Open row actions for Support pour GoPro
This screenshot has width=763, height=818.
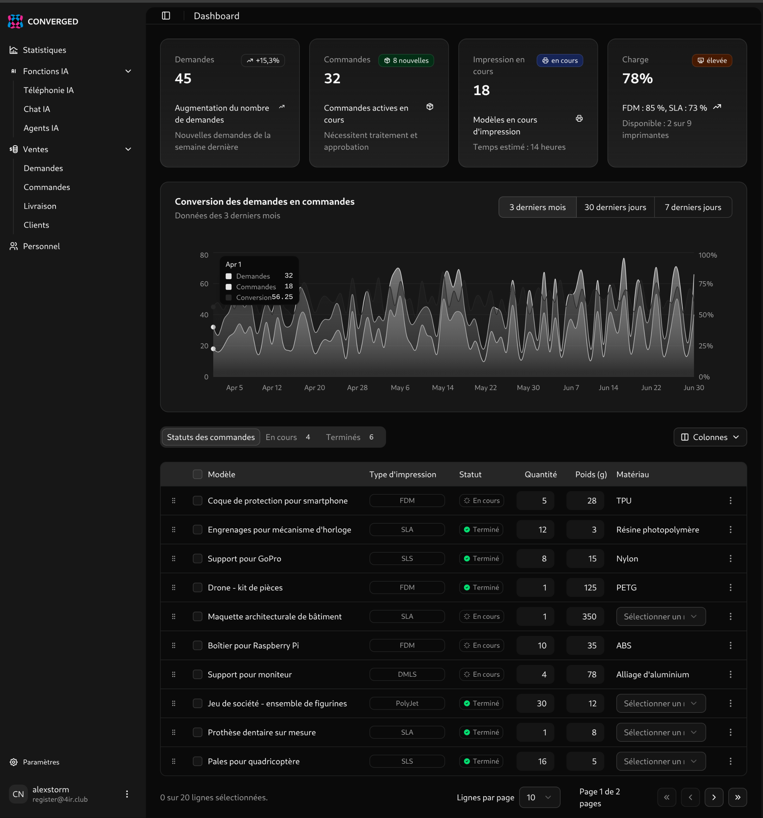730,558
